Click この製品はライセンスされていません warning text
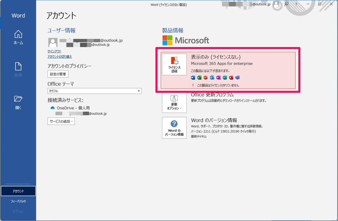Viewport: 338px width, 221px height. point(218,85)
